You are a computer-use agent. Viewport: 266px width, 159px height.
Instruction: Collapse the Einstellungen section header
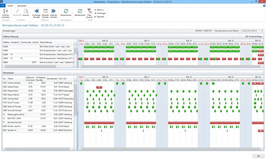pos(9,31)
